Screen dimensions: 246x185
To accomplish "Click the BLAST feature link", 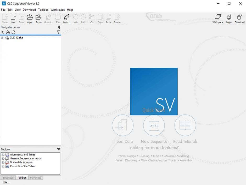I will (157, 156).
